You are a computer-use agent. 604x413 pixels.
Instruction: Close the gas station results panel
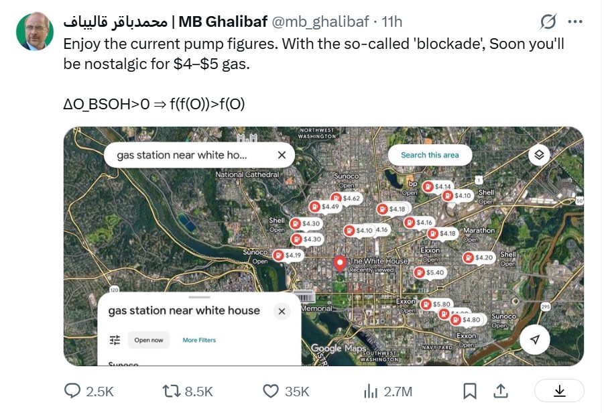coord(282,311)
